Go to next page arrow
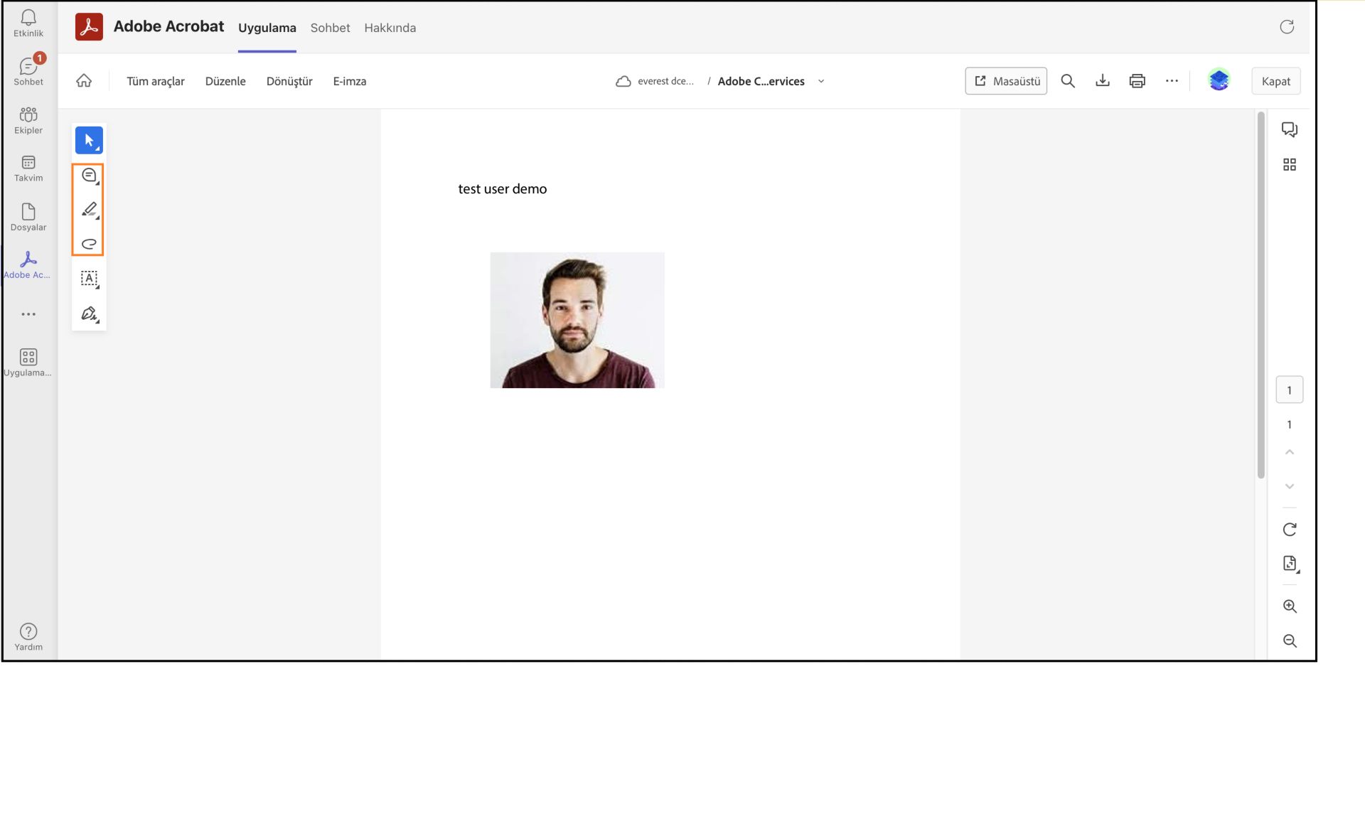Viewport: 1365px width, 814px height. 1290,486
